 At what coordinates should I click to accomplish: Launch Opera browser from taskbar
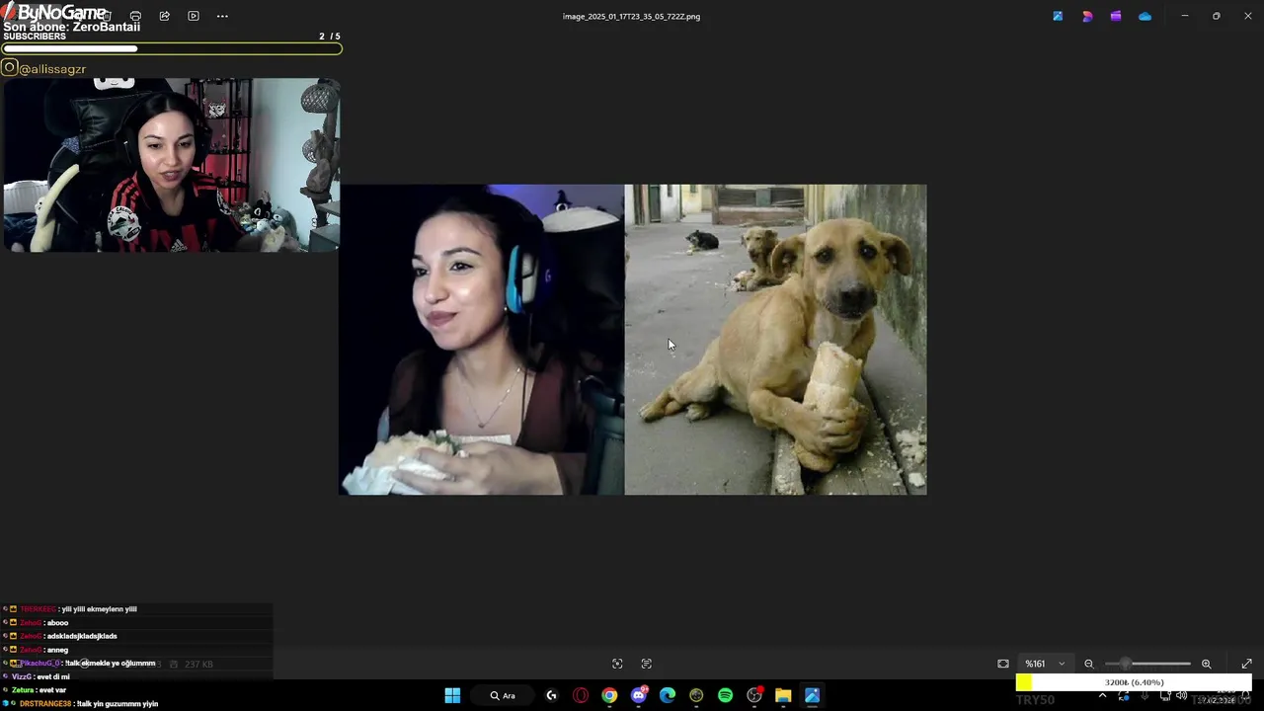[x=581, y=695]
